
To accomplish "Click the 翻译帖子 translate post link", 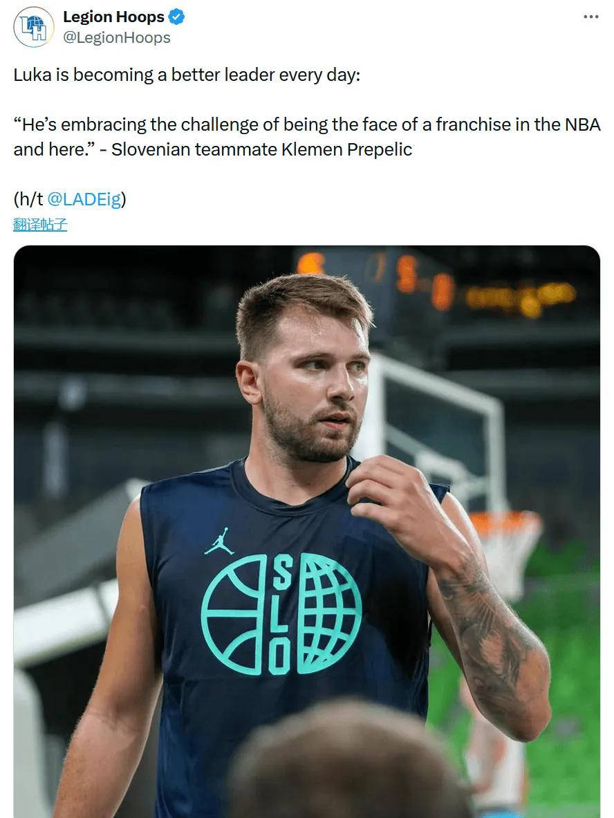I will [40, 224].
